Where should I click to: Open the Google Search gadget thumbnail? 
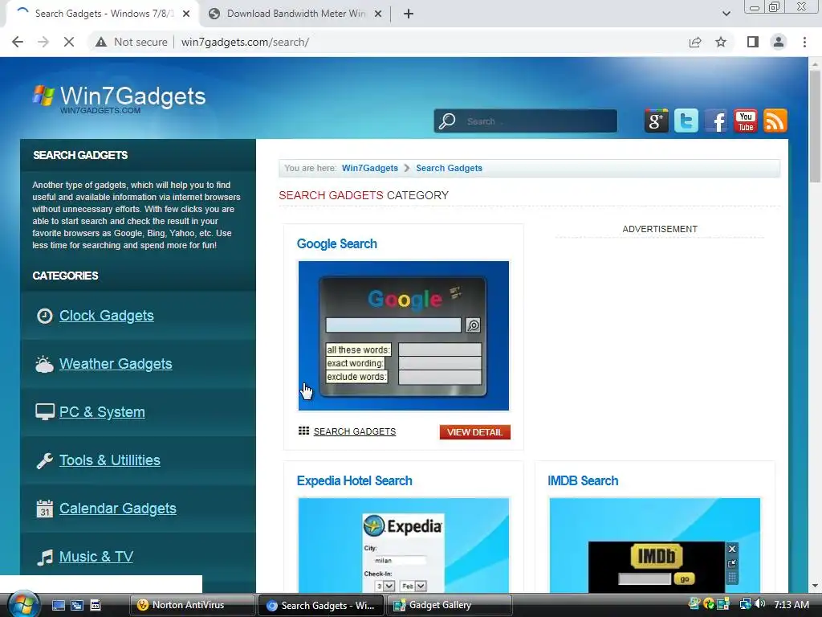click(x=404, y=336)
